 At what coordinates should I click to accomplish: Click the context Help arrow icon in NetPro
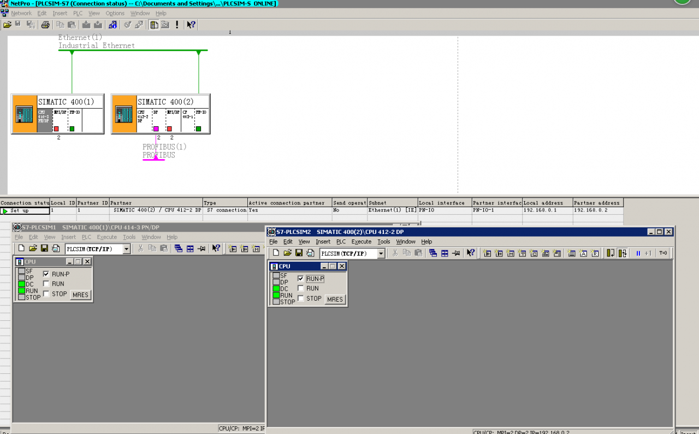pyautogui.click(x=191, y=25)
